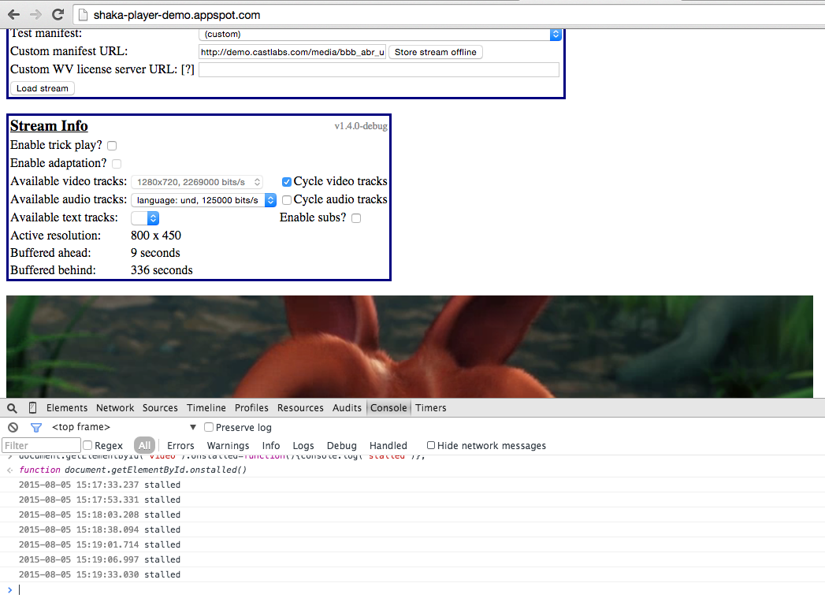This screenshot has width=825, height=598.
Task: Click the 9 seconds buffered ahead value
Action: [x=155, y=253]
